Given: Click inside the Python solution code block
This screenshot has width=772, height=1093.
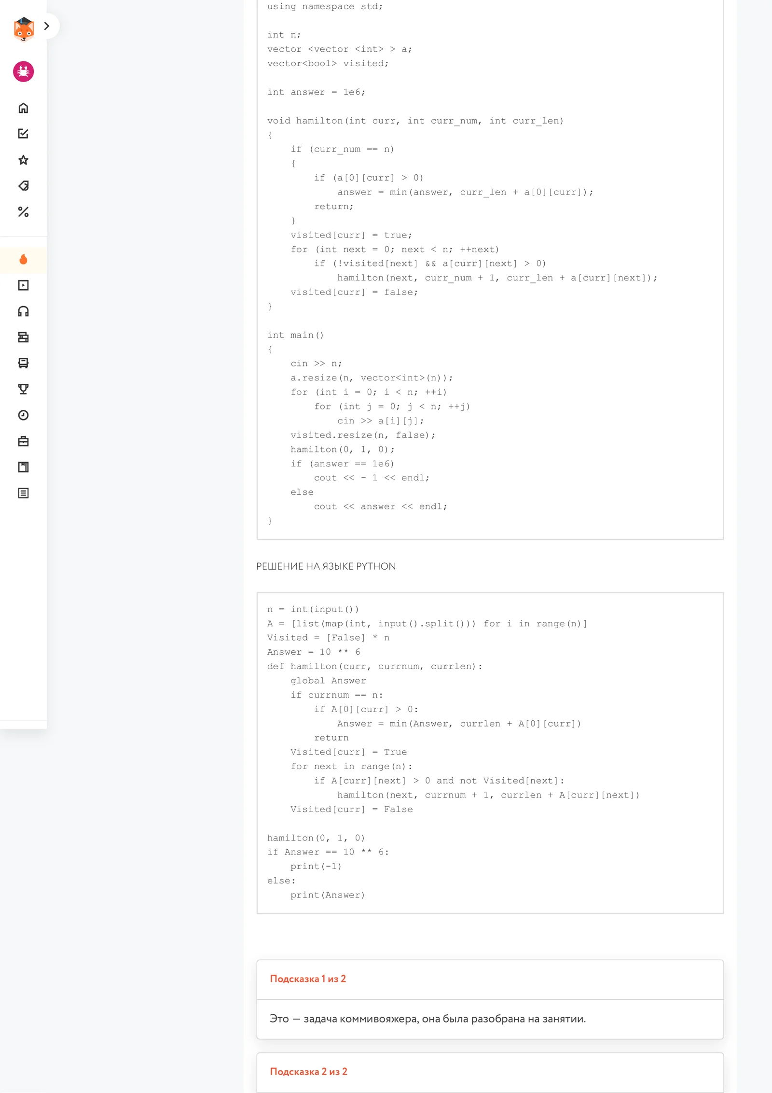Looking at the screenshot, I should click(x=490, y=753).
